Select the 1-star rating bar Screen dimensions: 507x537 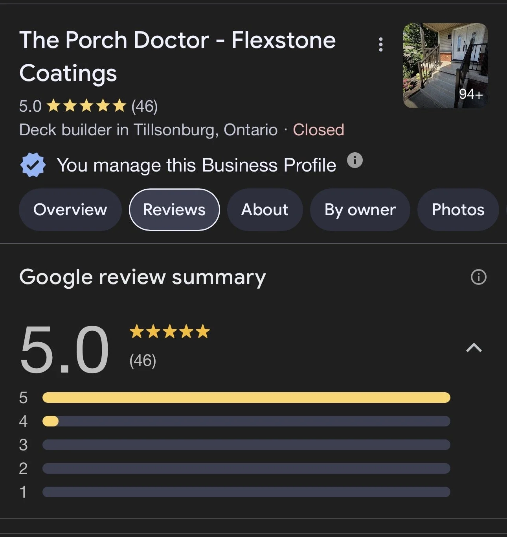point(246,492)
